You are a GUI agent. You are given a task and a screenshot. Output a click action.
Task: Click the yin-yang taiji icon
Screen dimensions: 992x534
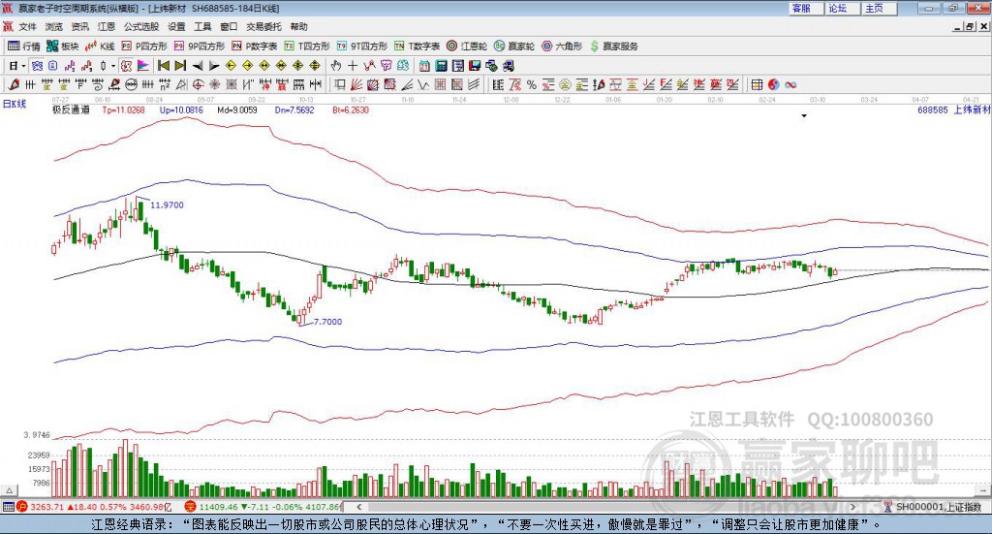(x=774, y=84)
